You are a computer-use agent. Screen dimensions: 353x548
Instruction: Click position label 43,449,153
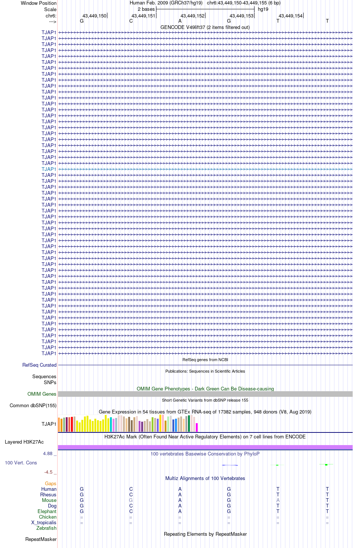point(242,16)
